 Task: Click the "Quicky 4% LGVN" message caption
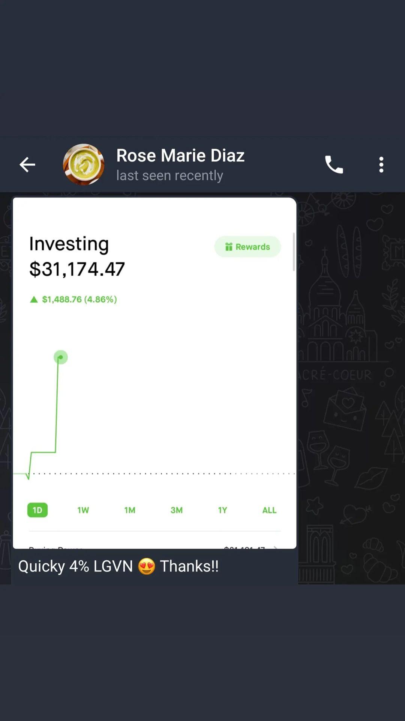coord(75,566)
